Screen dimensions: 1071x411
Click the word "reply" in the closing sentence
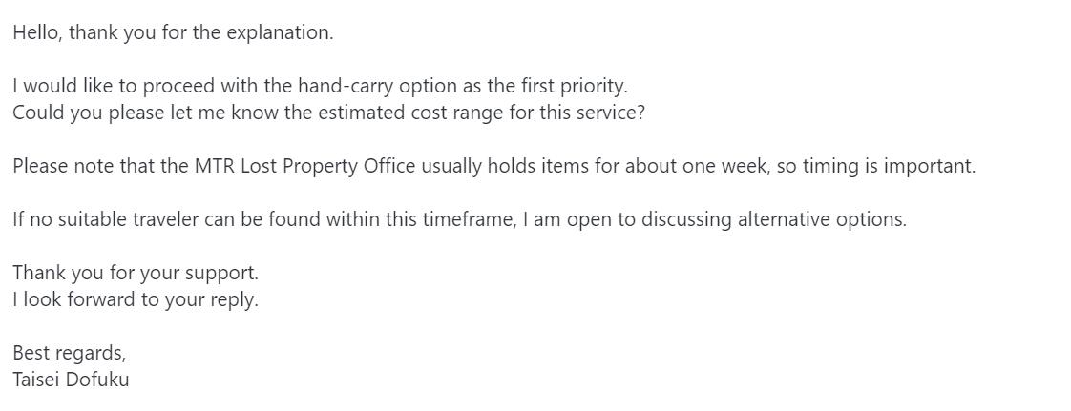coord(233,299)
